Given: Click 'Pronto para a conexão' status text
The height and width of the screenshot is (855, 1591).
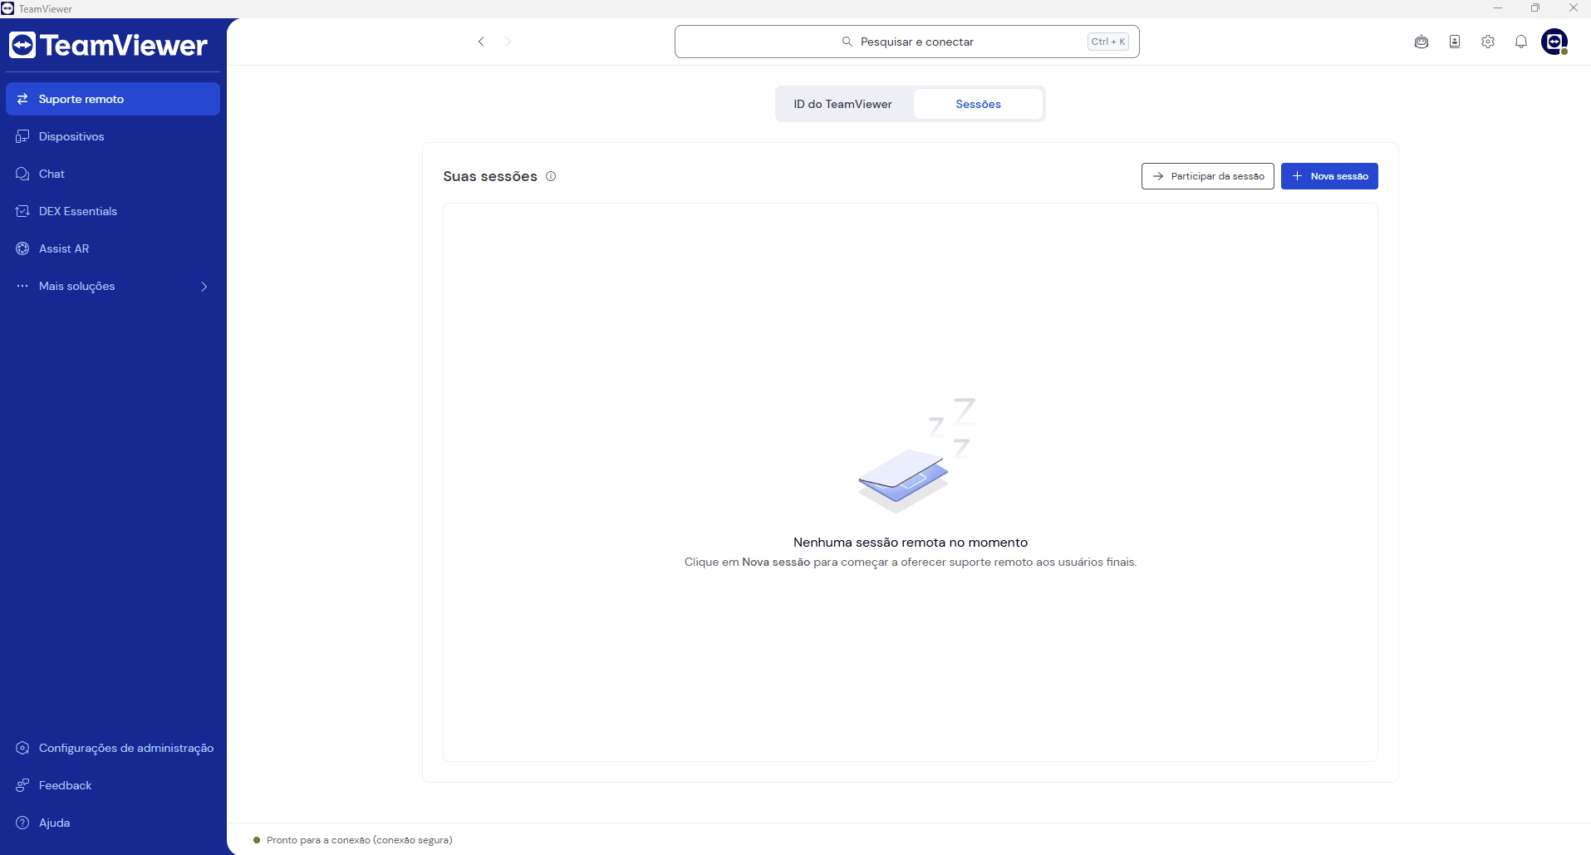Looking at the screenshot, I should [360, 840].
